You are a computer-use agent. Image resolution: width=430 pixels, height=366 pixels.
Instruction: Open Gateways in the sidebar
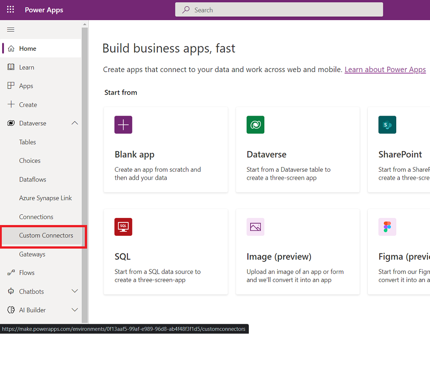pos(32,254)
